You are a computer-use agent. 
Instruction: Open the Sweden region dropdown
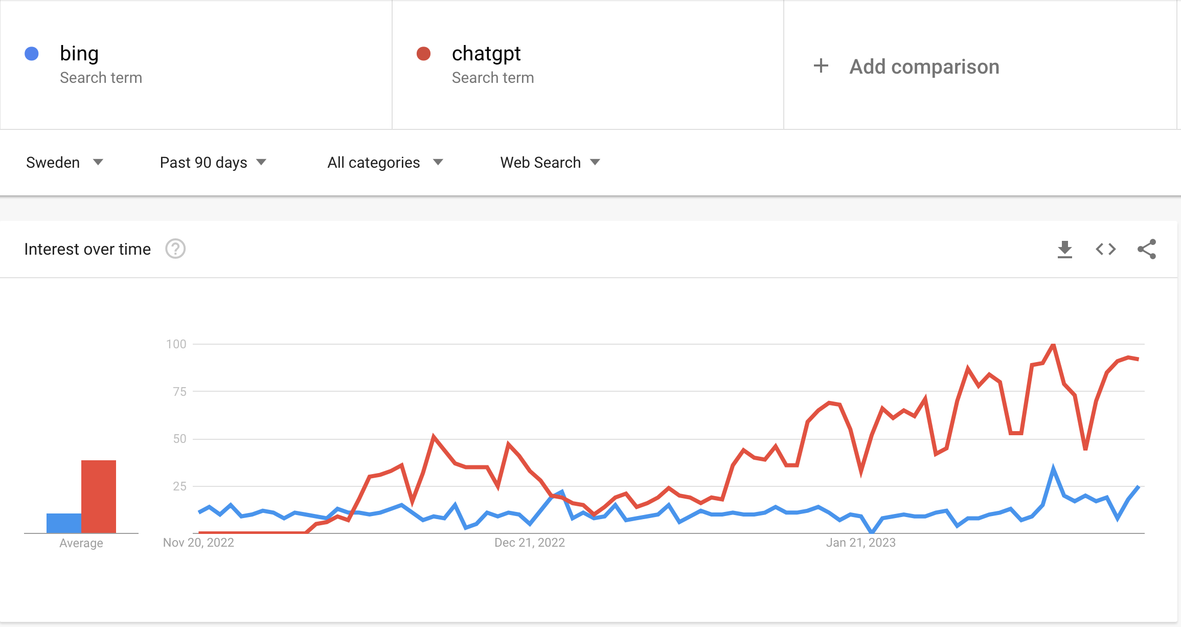click(x=64, y=163)
